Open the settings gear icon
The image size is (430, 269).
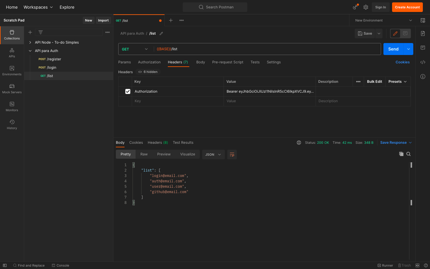tap(366, 7)
